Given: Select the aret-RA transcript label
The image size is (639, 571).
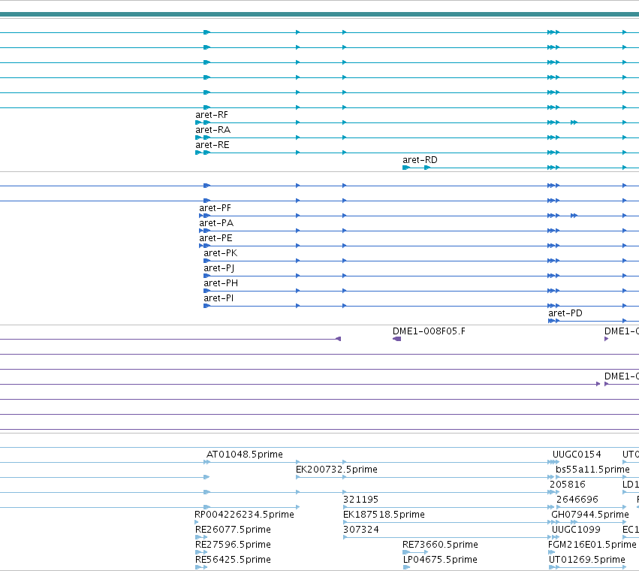Looking at the screenshot, I should coord(212,130).
